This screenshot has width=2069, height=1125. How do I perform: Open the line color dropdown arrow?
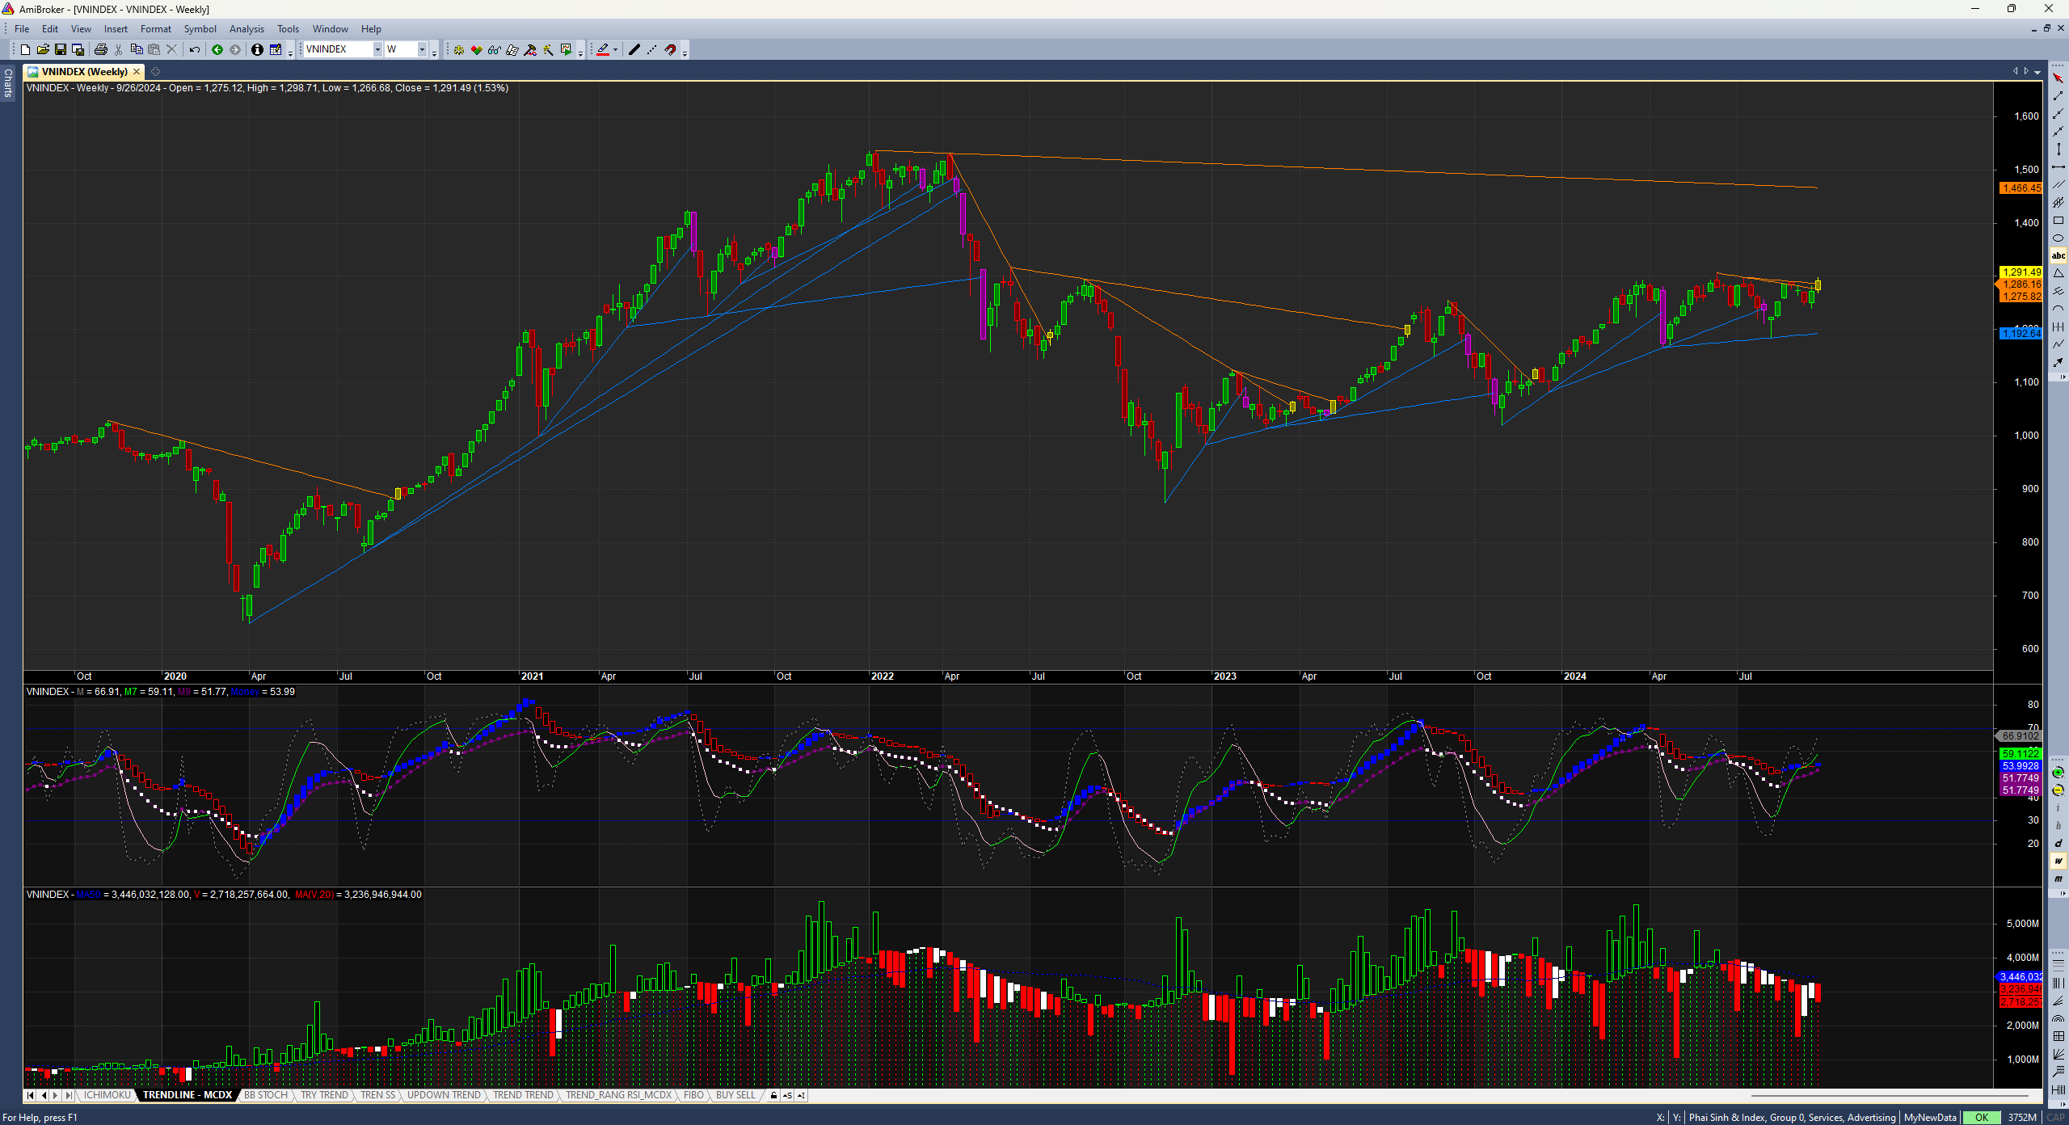pyautogui.click(x=615, y=49)
